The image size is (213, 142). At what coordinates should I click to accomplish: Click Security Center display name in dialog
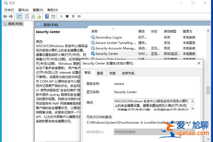pos(125,92)
